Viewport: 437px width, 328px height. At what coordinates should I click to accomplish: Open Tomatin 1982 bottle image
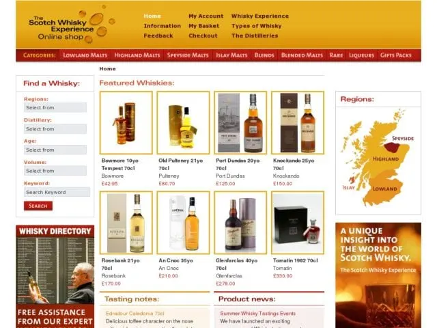pyautogui.click(x=298, y=223)
